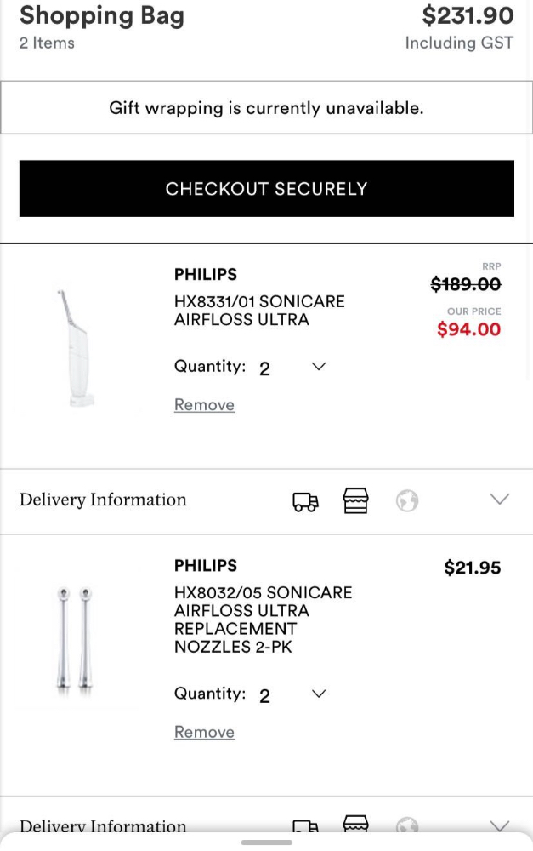533x851 pixels.
Task: Open the replacement nozzles product image
Action: (75, 637)
